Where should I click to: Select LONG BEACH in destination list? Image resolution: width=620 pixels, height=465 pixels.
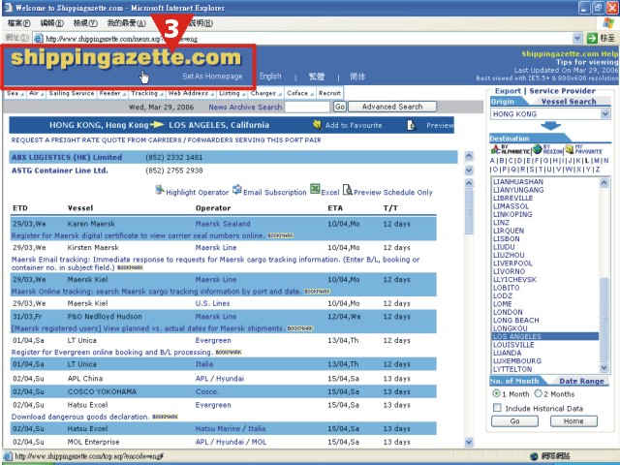pos(515,321)
